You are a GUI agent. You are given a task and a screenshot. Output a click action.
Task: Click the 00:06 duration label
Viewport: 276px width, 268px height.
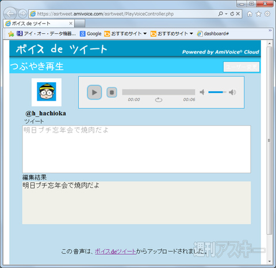click(x=189, y=99)
